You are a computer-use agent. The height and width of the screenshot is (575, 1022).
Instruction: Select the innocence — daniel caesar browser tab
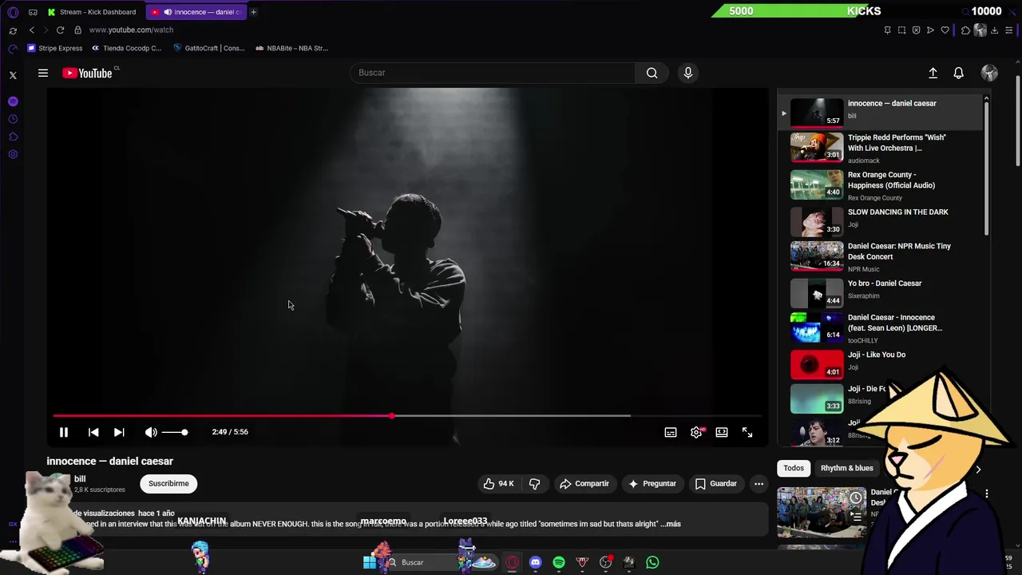tap(196, 12)
